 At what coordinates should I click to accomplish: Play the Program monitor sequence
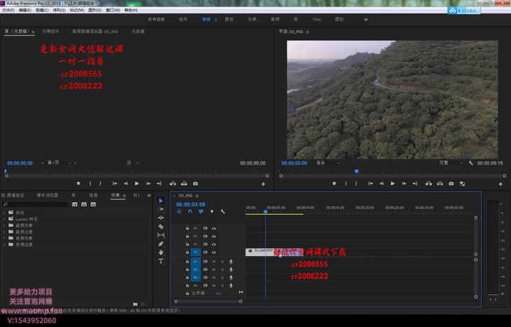click(x=392, y=184)
